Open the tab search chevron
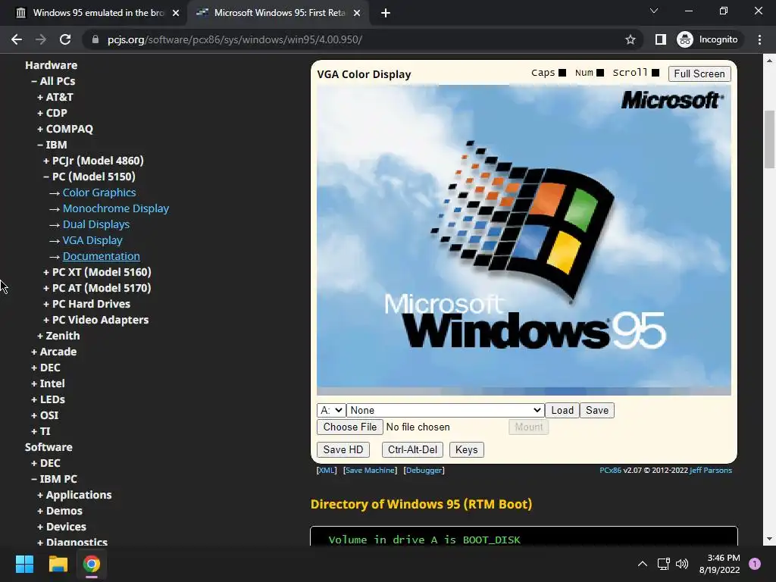The width and height of the screenshot is (776, 582). [654, 11]
